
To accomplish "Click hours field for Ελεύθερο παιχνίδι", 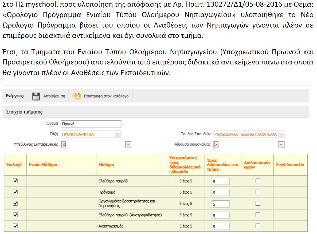I will pos(220,182).
